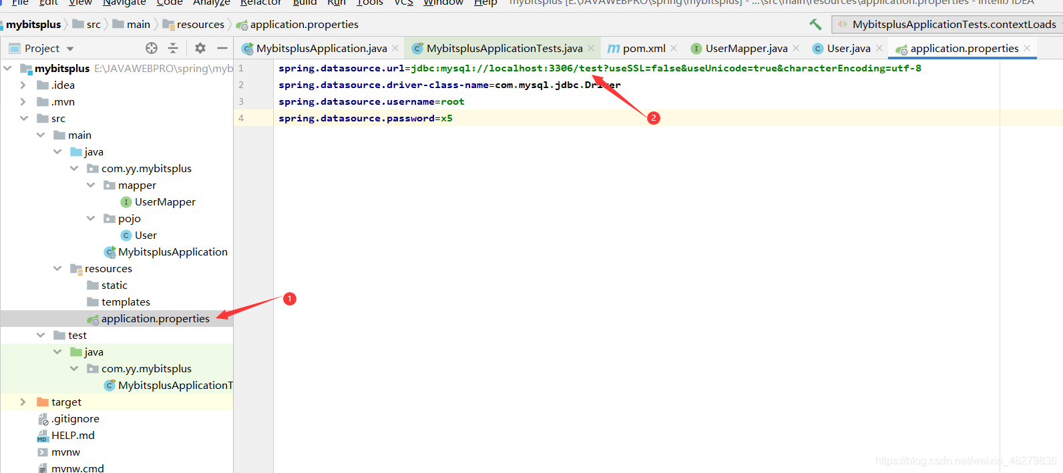
Task: Select UserMapper interface in project tree
Action: [165, 202]
